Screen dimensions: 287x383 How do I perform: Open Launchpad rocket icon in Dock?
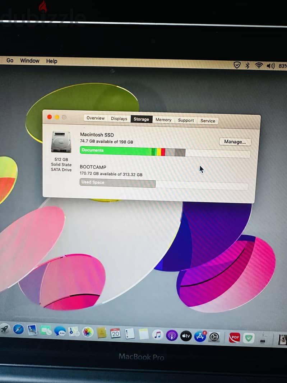tap(4, 329)
